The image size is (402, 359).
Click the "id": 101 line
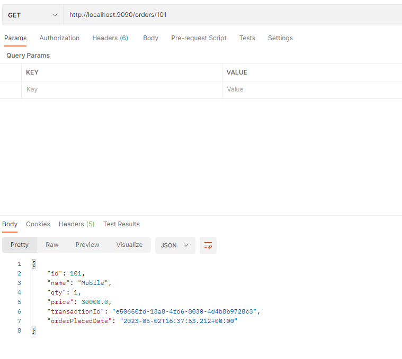coord(66,273)
